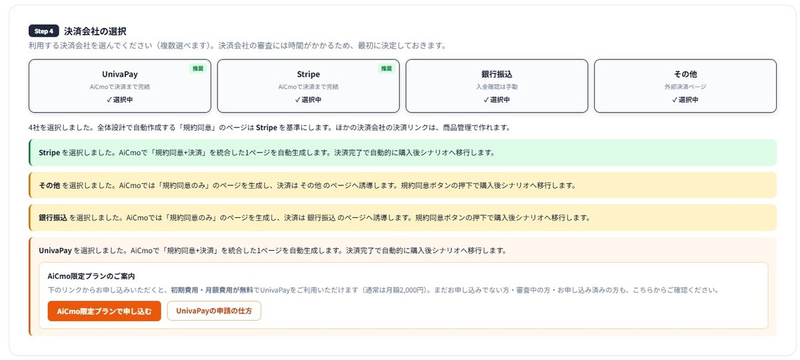Click the 選択中 status on UnivaPay card
This screenshot has width=800, height=360.
(x=120, y=100)
